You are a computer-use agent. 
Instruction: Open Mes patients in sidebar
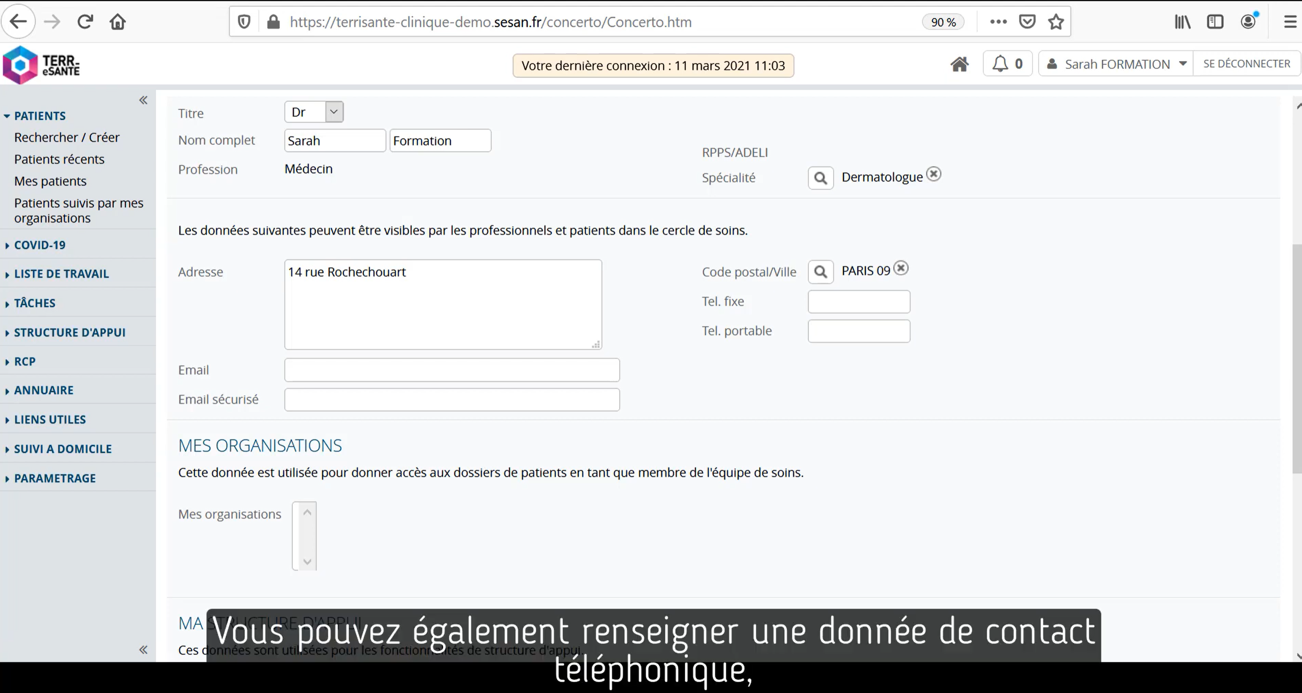click(50, 181)
